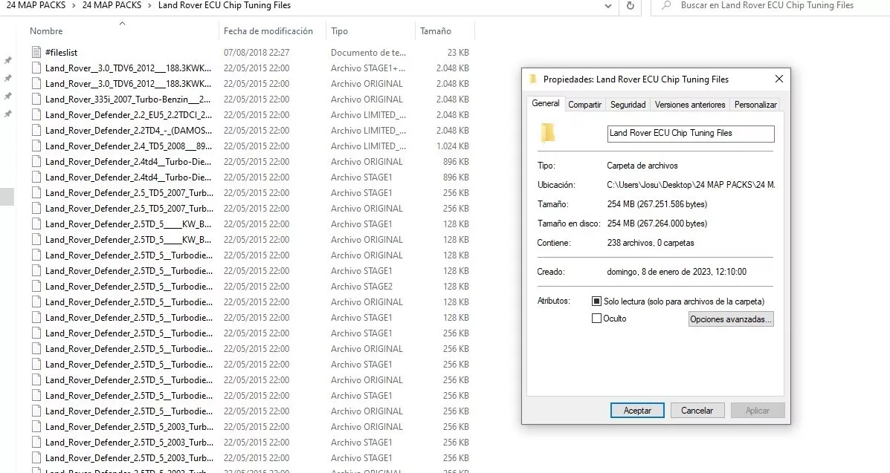
Task: Sort by Fecha de modificación column header
Action: pos(268,31)
